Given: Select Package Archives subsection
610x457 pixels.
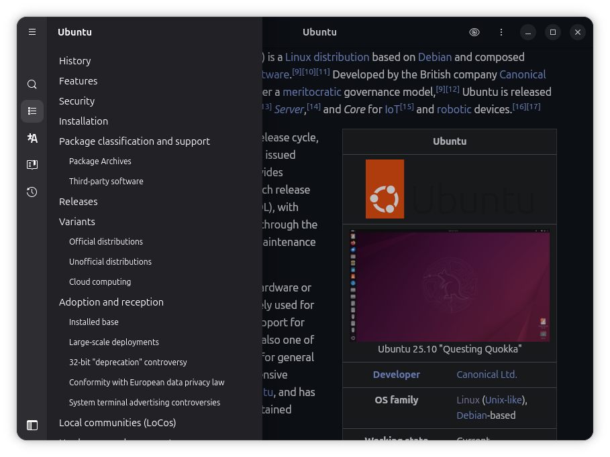Looking at the screenshot, I should coord(100,161).
